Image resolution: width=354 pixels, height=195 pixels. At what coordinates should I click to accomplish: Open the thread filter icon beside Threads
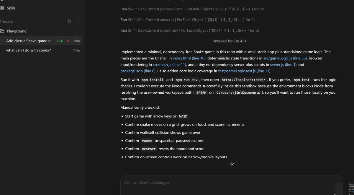[x=78, y=21]
